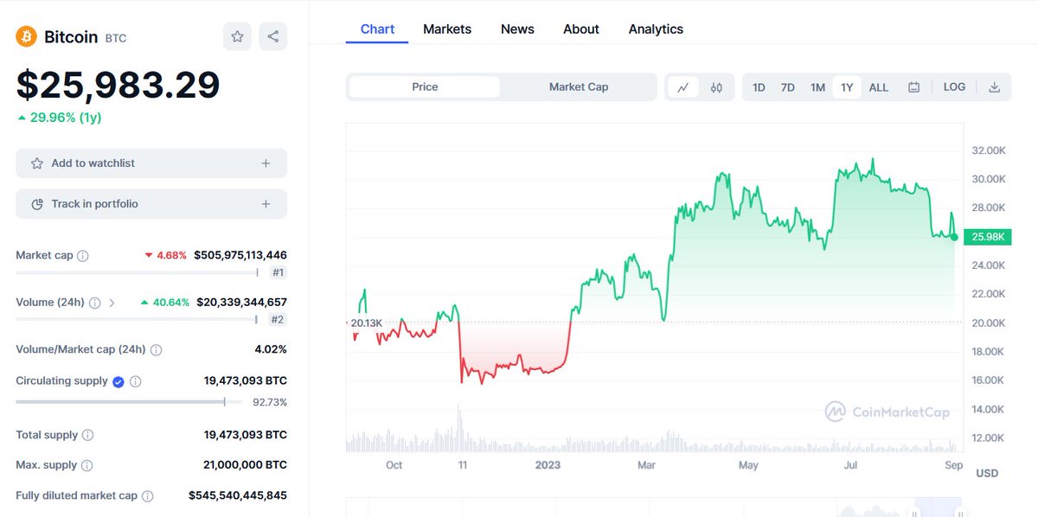Click the Max. supply info icon
The height and width of the screenshot is (517, 1038).
coord(87,466)
